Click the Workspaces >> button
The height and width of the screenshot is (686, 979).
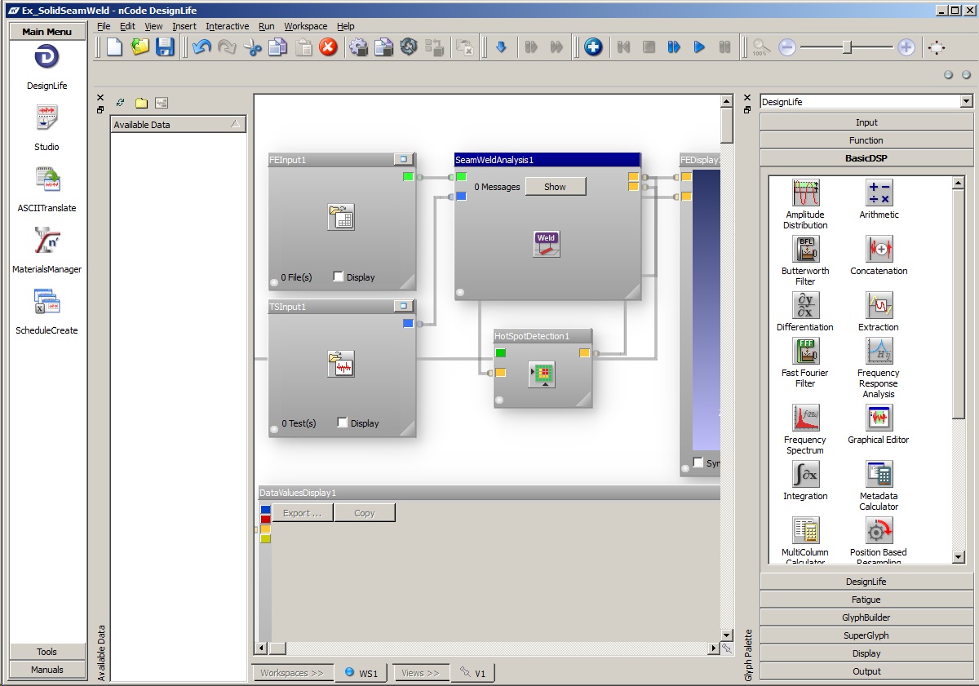coord(292,673)
